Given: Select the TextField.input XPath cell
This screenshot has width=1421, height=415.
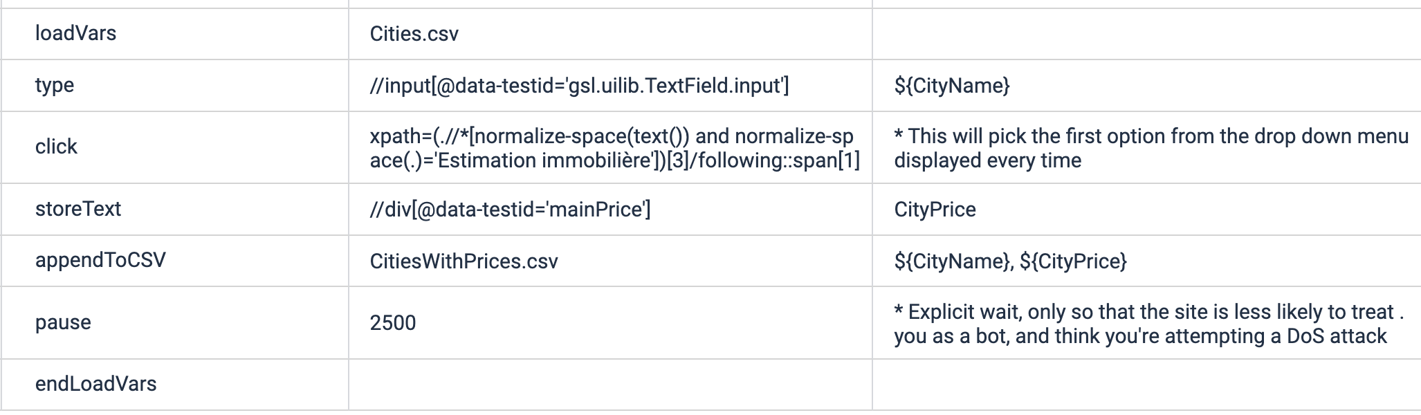Looking at the screenshot, I should 579,86.
